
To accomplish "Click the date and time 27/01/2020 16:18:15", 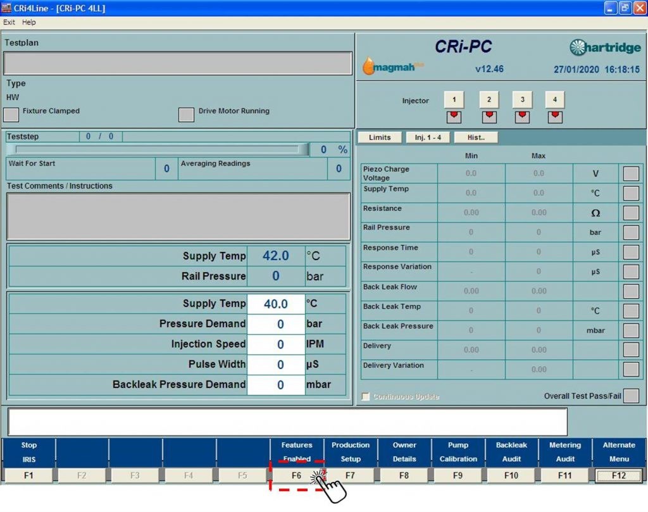I will click(597, 70).
